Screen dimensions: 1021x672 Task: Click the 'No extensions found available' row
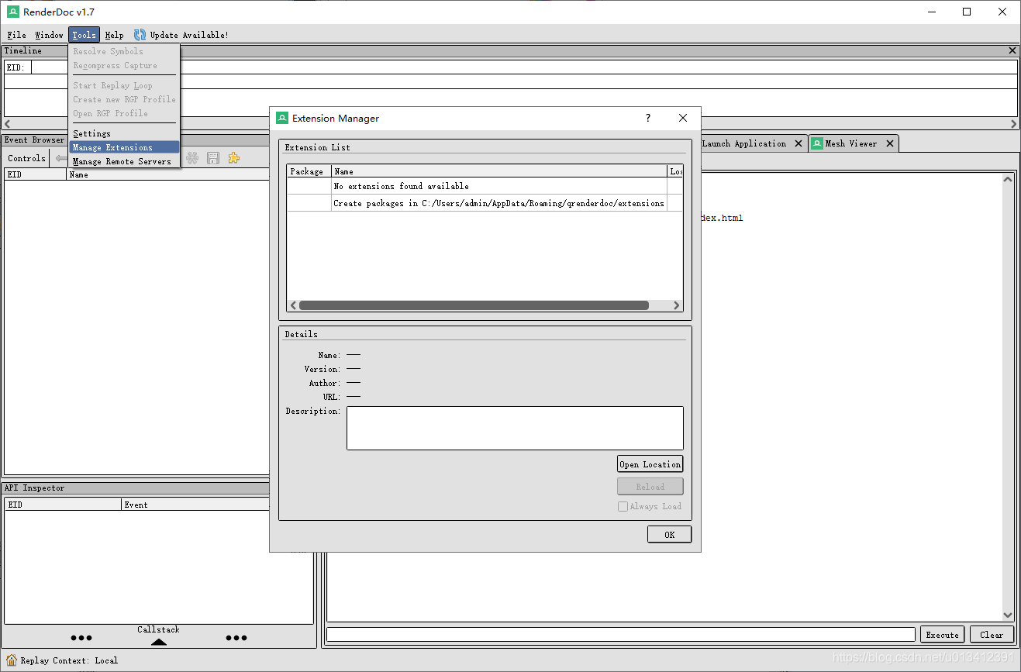pyautogui.click(x=485, y=186)
